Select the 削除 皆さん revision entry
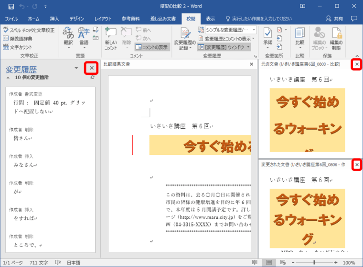Image resolution: width=363 pixels, height=267 pixels. (x=51, y=134)
